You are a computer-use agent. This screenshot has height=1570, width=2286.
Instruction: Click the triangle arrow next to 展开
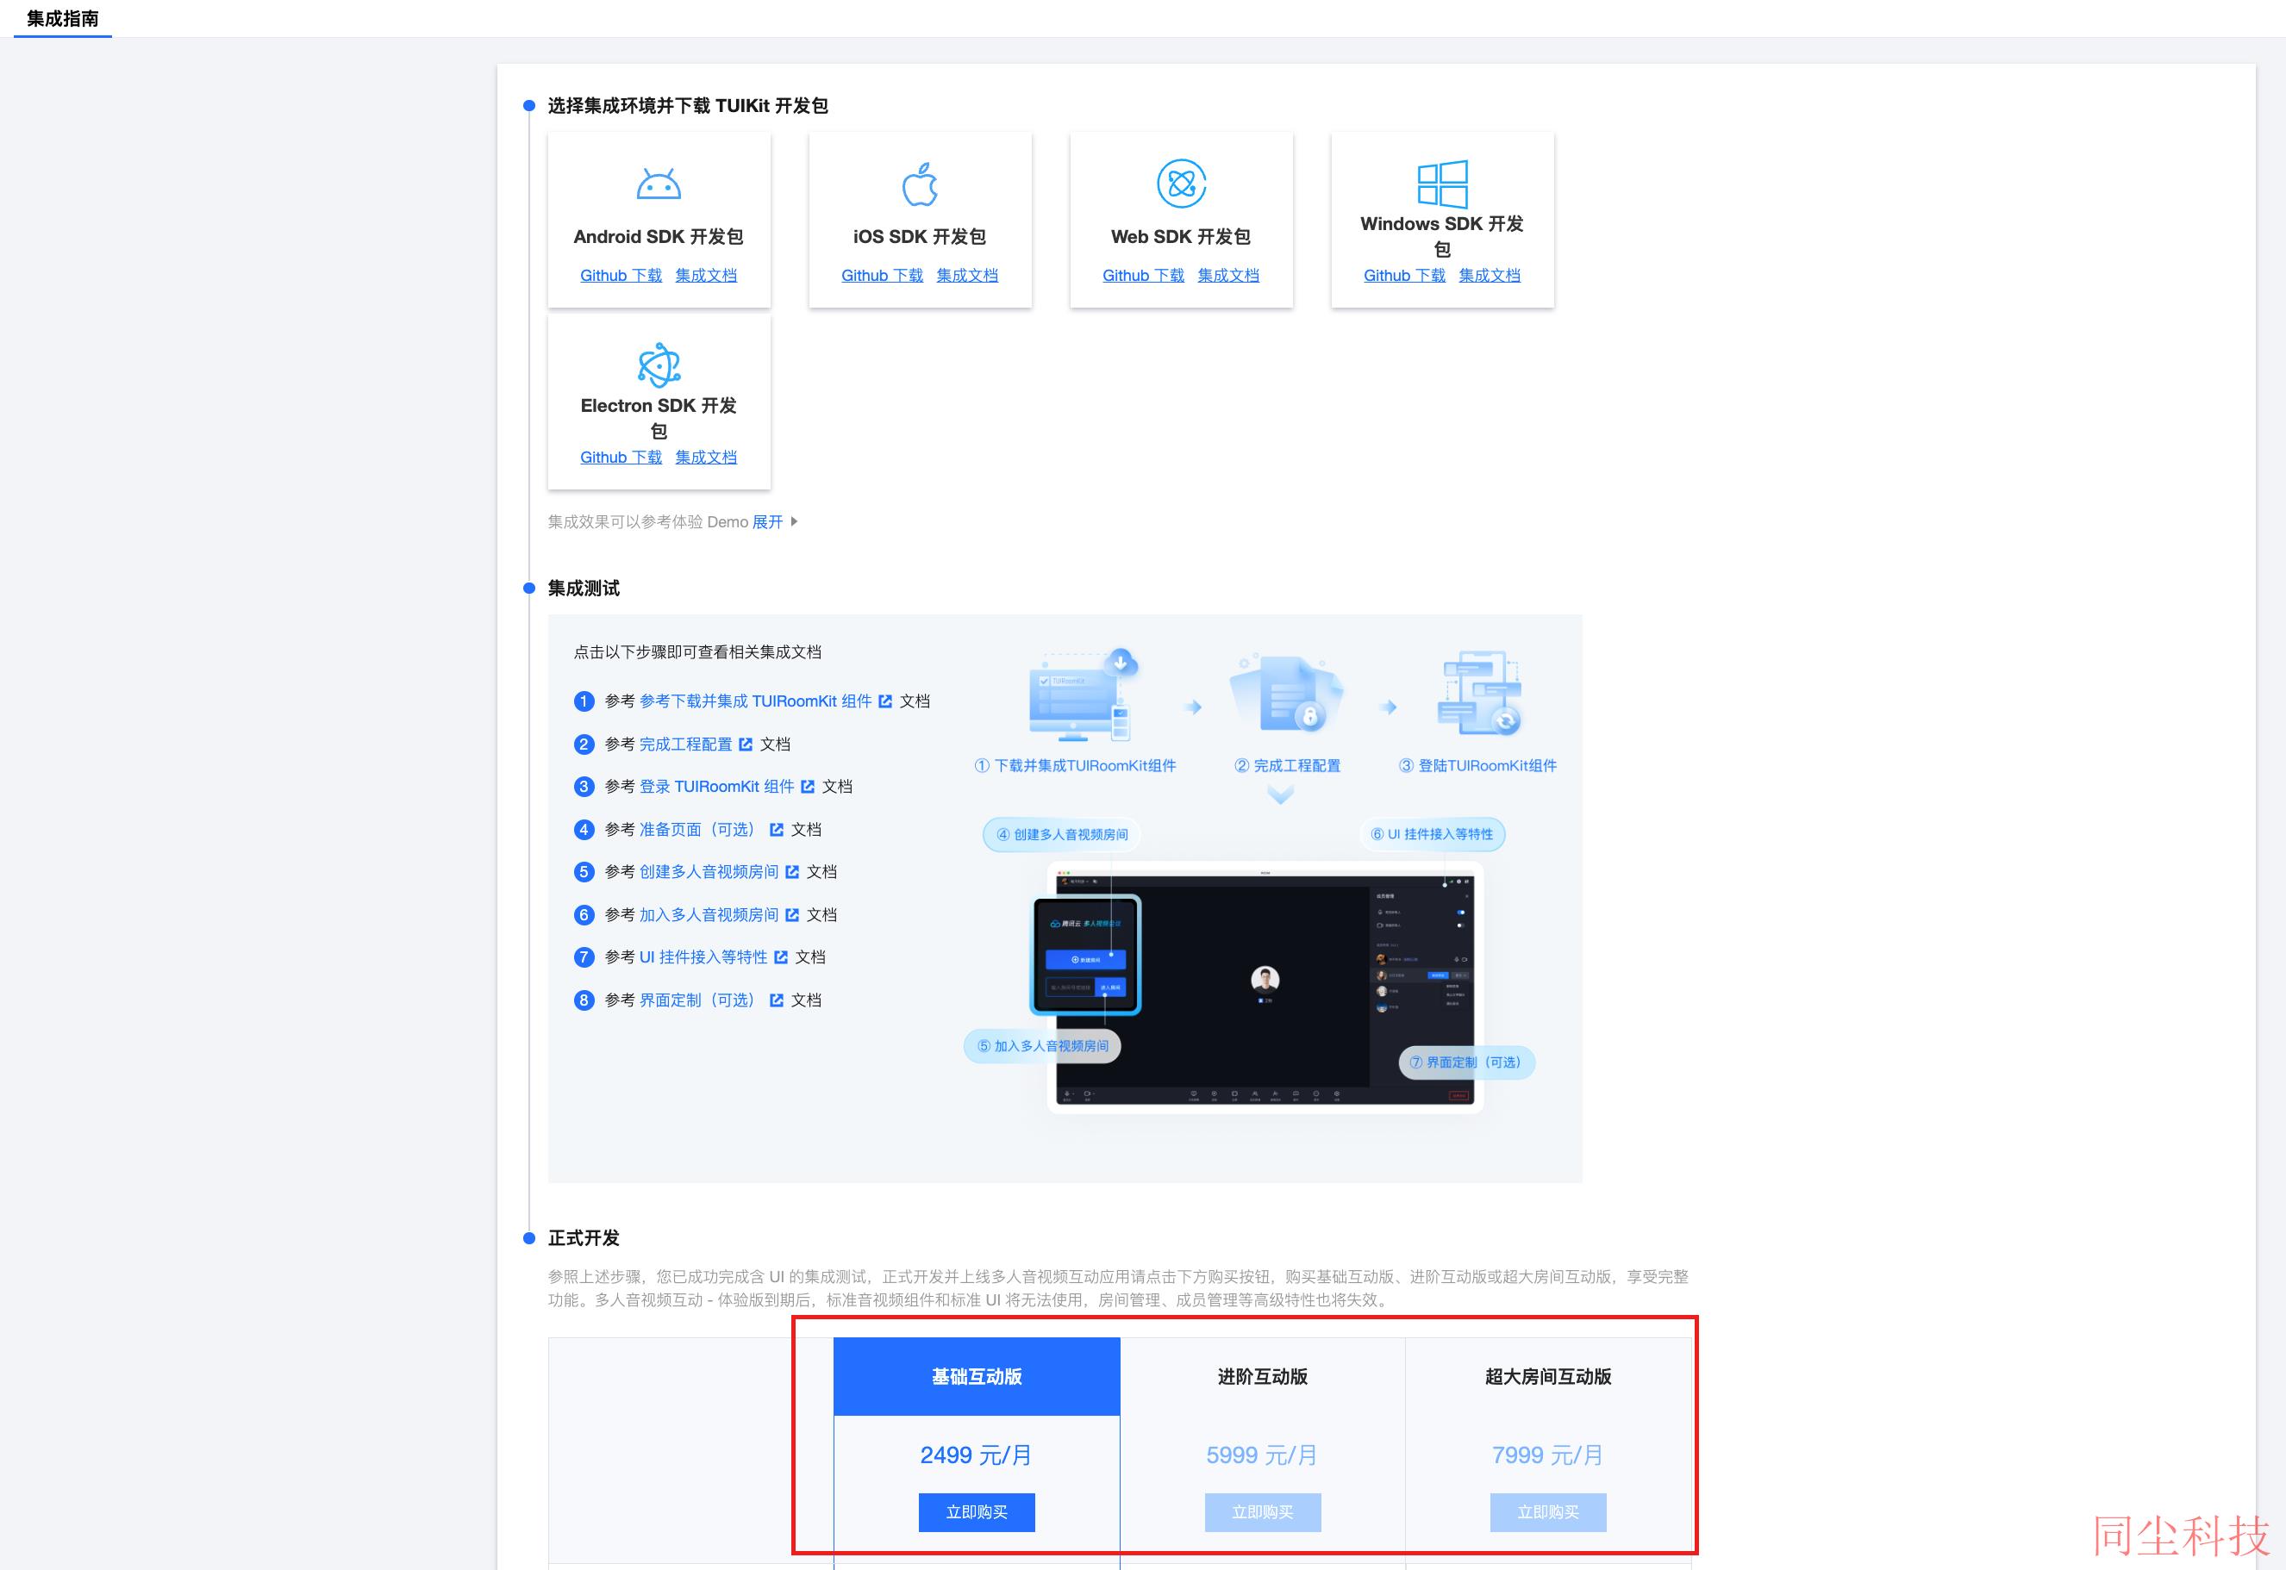pyautogui.click(x=794, y=521)
